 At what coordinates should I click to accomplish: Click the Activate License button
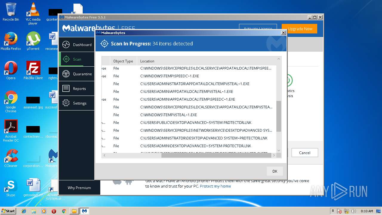(258, 29)
